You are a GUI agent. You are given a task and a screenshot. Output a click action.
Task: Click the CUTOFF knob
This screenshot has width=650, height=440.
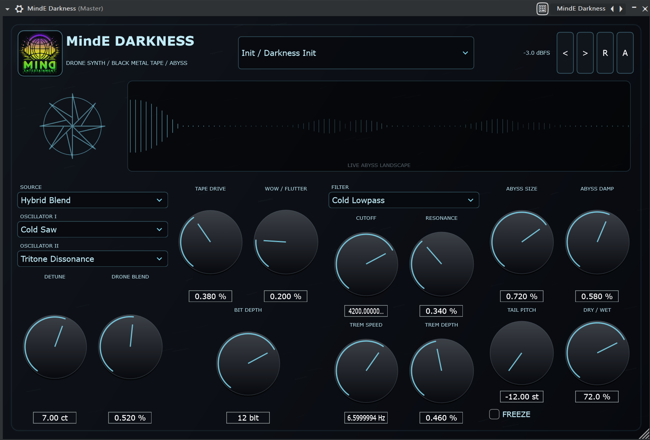pos(366,264)
